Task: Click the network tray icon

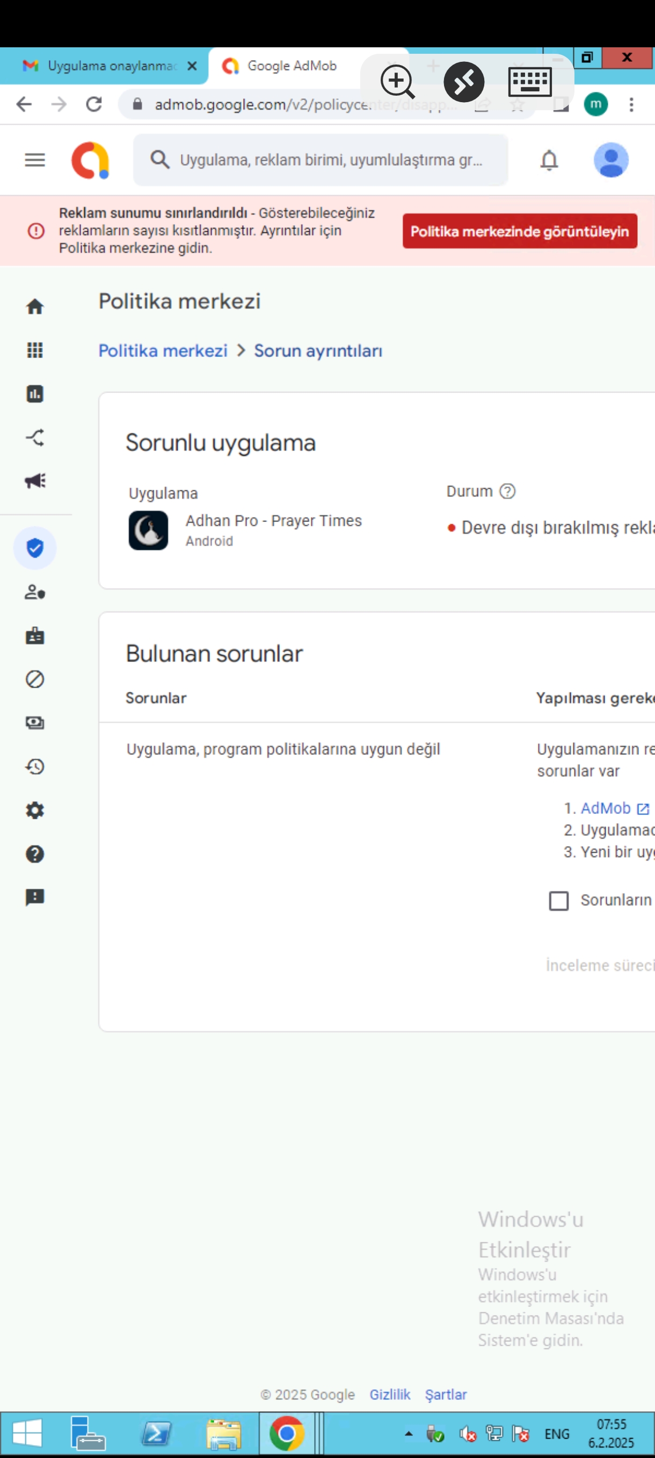Action: click(494, 1434)
